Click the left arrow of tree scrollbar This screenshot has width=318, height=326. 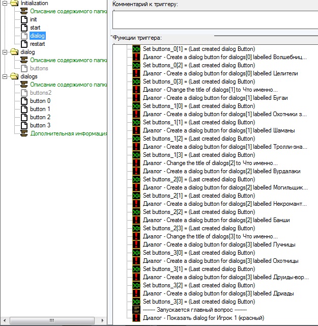point(5,320)
